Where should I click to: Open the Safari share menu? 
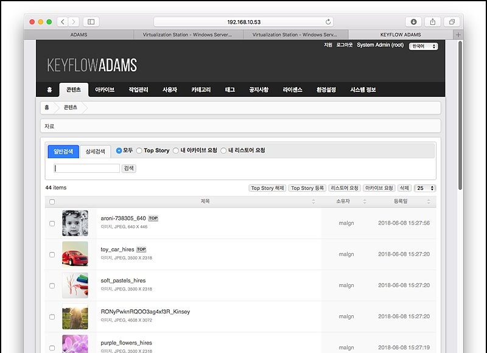[433, 22]
